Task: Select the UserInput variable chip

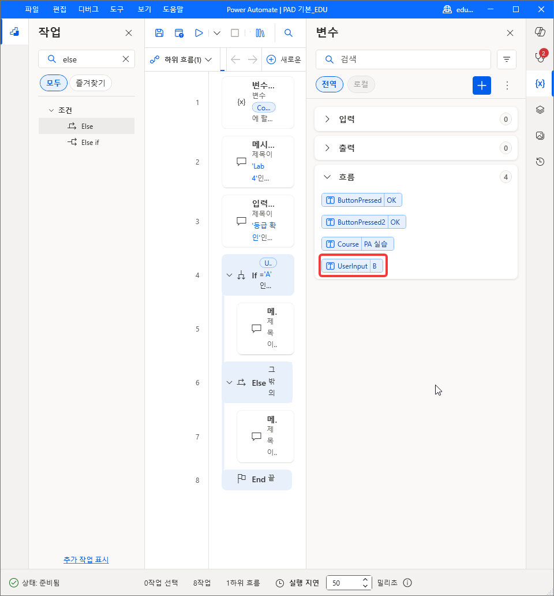Action: 352,266
